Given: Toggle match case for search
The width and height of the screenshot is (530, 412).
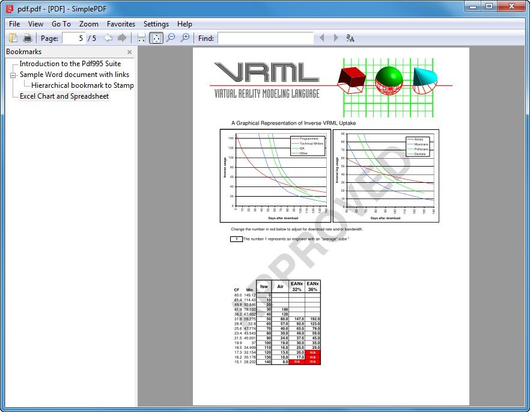Looking at the screenshot, I should point(349,37).
